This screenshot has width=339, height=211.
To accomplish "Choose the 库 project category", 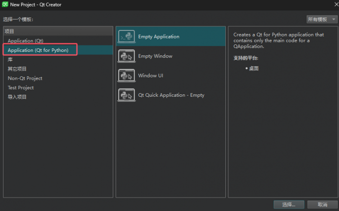I will 10,59.
